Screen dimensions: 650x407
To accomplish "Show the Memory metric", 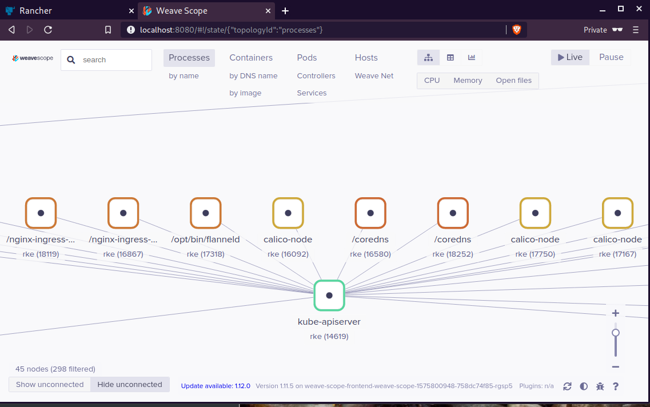I will point(468,81).
